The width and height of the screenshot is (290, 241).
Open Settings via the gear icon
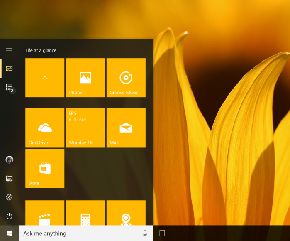coord(9,197)
